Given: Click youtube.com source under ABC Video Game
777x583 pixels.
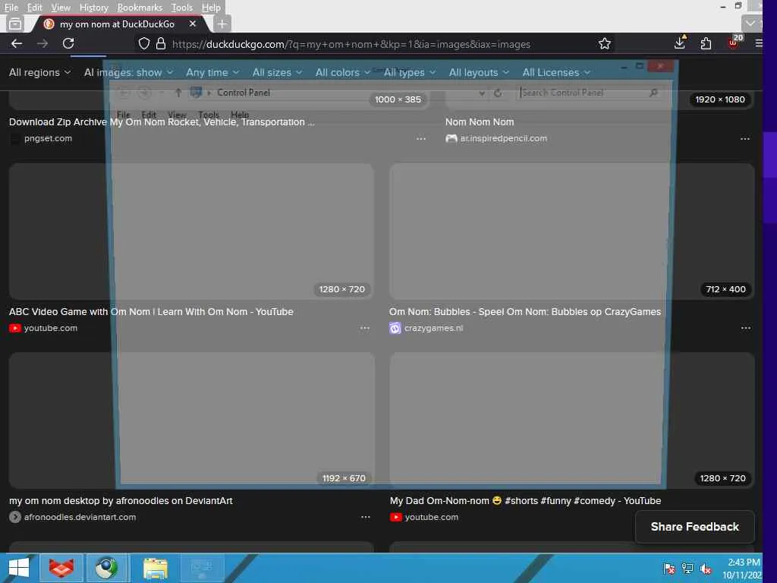Looking at the screenshot, I should (51, 328).
